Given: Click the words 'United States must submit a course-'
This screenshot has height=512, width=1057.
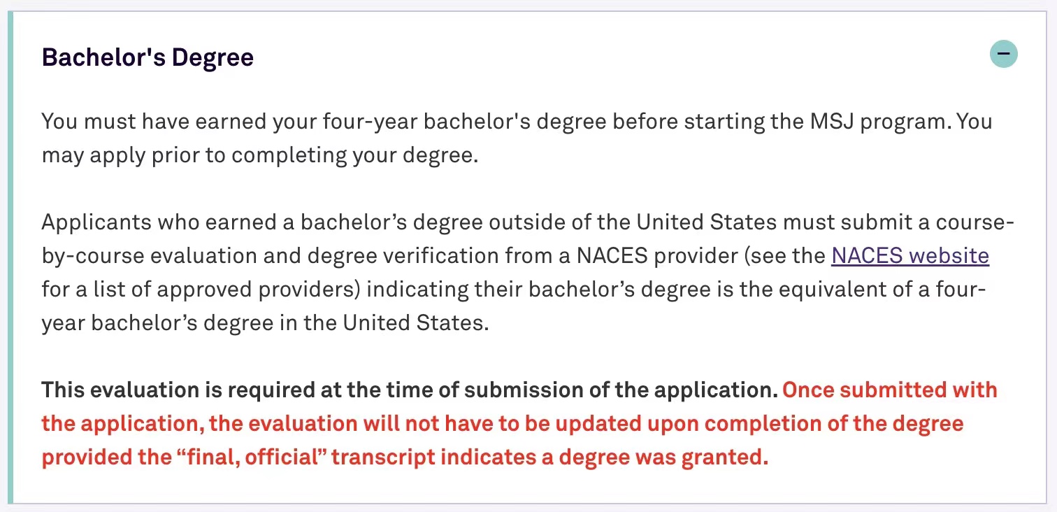Looking at the screenshot, I should (x=825, y=222).
